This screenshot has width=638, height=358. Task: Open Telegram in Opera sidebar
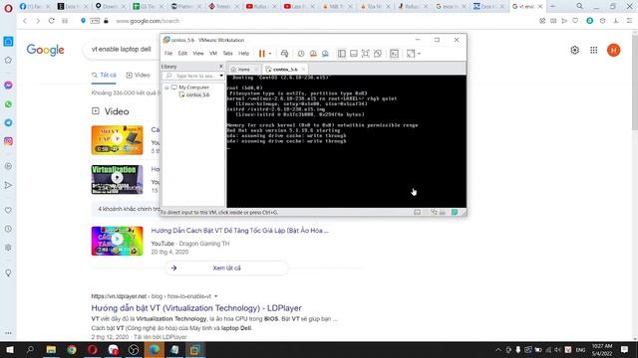click(8, 122)
